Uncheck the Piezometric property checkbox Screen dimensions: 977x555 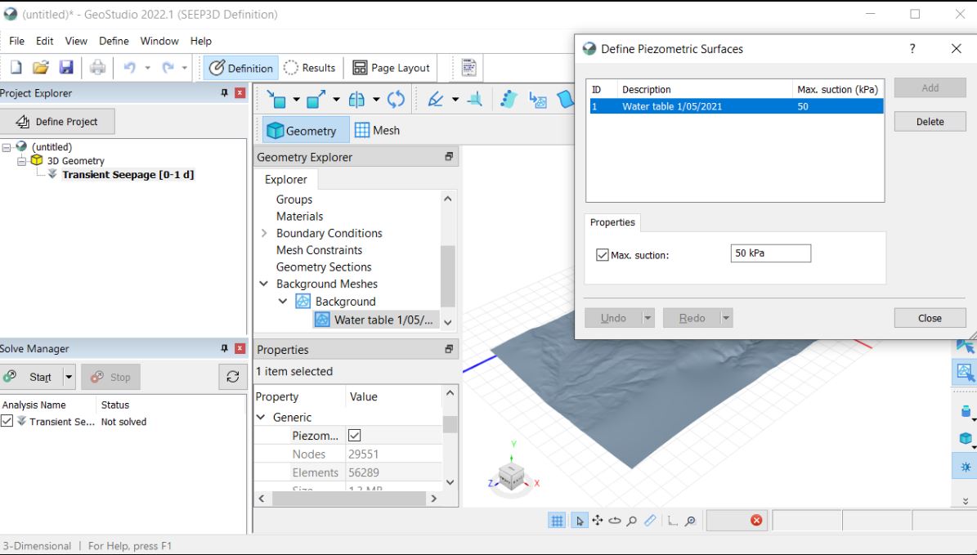coord(354,436)
